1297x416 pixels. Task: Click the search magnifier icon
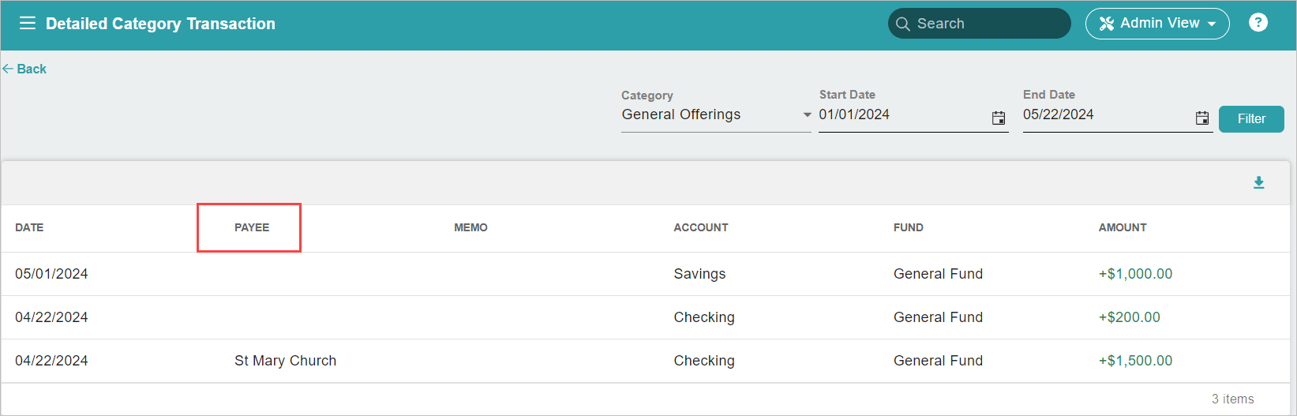point(903,24)
